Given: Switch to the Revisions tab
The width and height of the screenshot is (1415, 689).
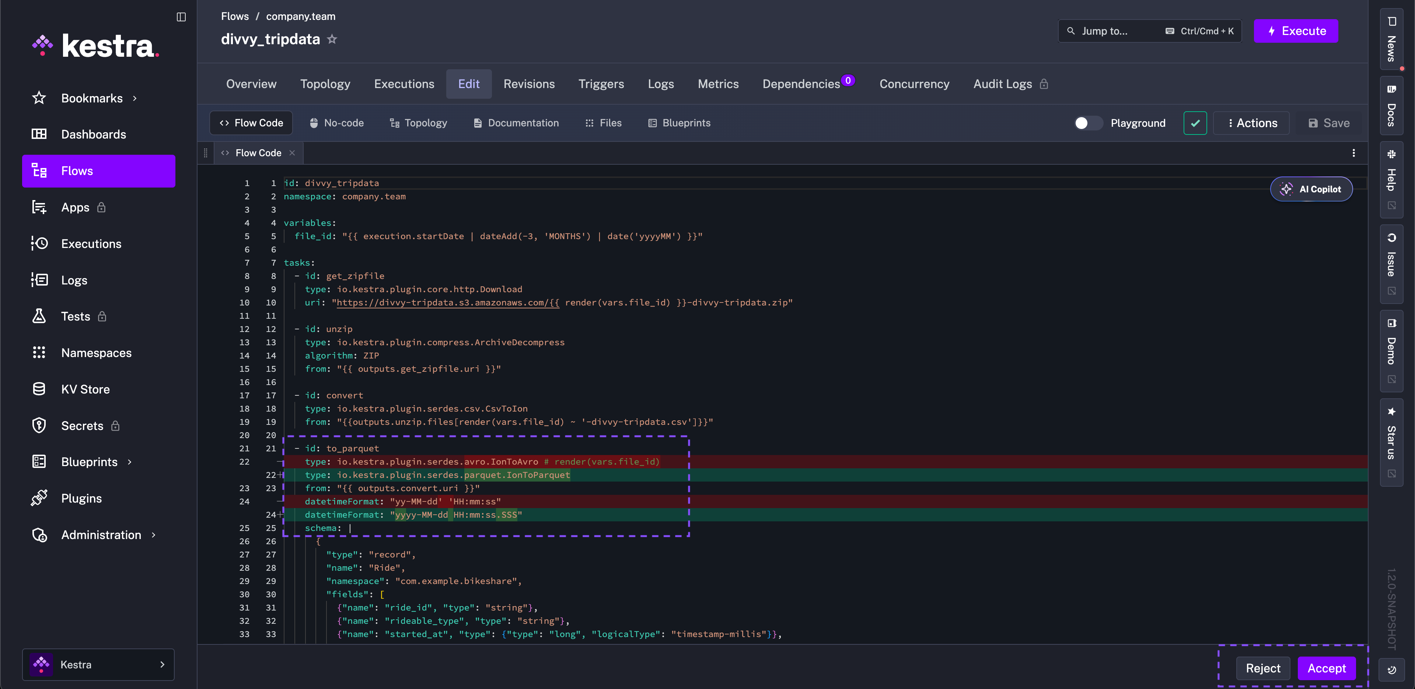Looking at the screenshot, I should click(528, 84).
